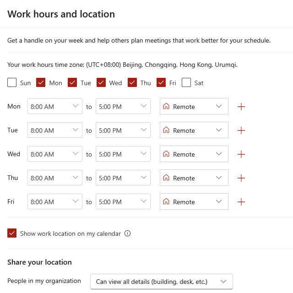
Task: Open Thursday start time dropdown
Action: tap(55, 178)
